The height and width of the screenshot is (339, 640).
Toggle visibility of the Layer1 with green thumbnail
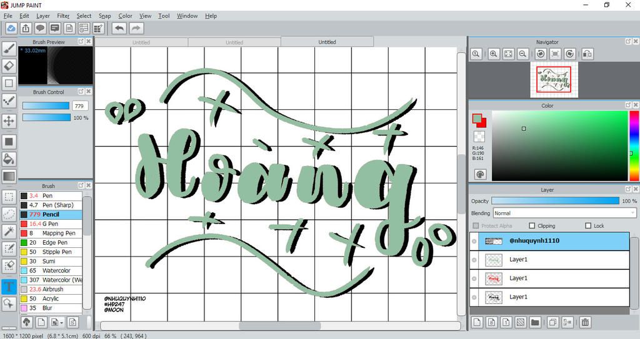[474, 260]
